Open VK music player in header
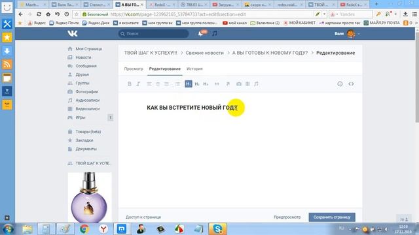The width and height of the screenshot is (419, 235). [215, 33]
